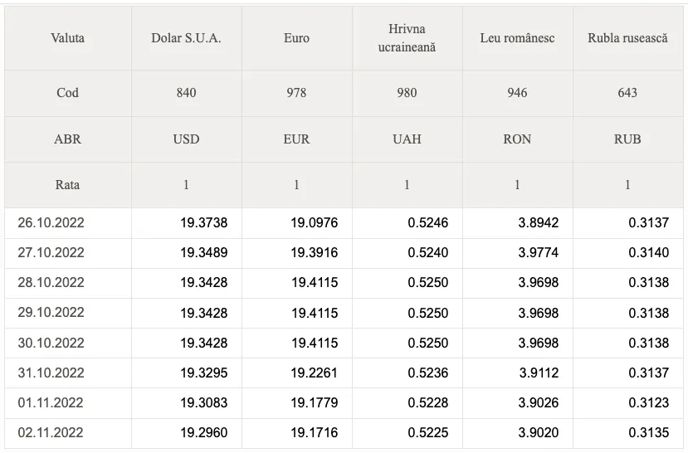Select UAH rate 0.5236
Screen dimensions: 688x453
427,373
